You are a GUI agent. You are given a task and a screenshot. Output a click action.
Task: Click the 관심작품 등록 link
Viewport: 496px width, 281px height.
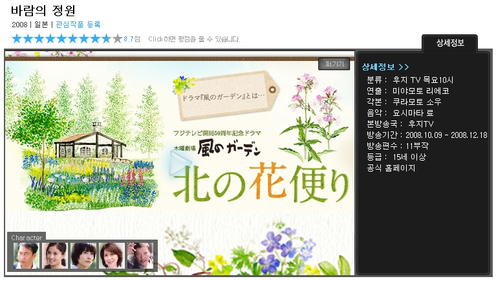coord(78,25)
